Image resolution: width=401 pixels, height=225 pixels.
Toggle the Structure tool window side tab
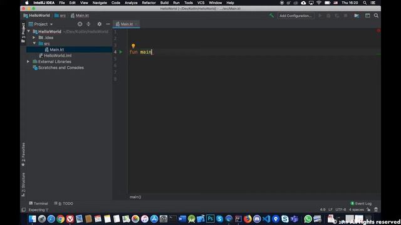pyautogui.click(x=23, y=185)
